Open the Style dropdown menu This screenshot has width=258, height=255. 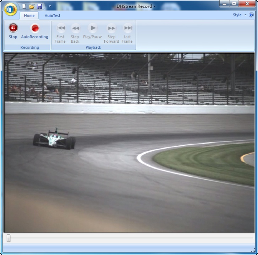[239, 15]
